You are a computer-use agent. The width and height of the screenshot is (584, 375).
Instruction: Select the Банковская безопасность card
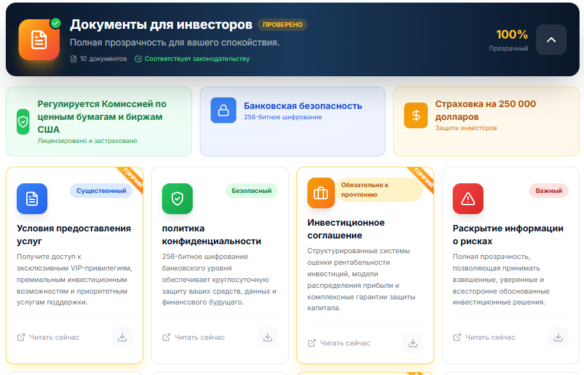(x=293, y=121)
